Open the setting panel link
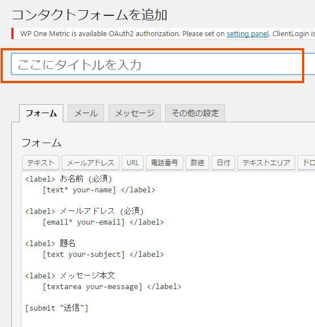This screenshot has height=327, width=315. (x=248, y=34)
